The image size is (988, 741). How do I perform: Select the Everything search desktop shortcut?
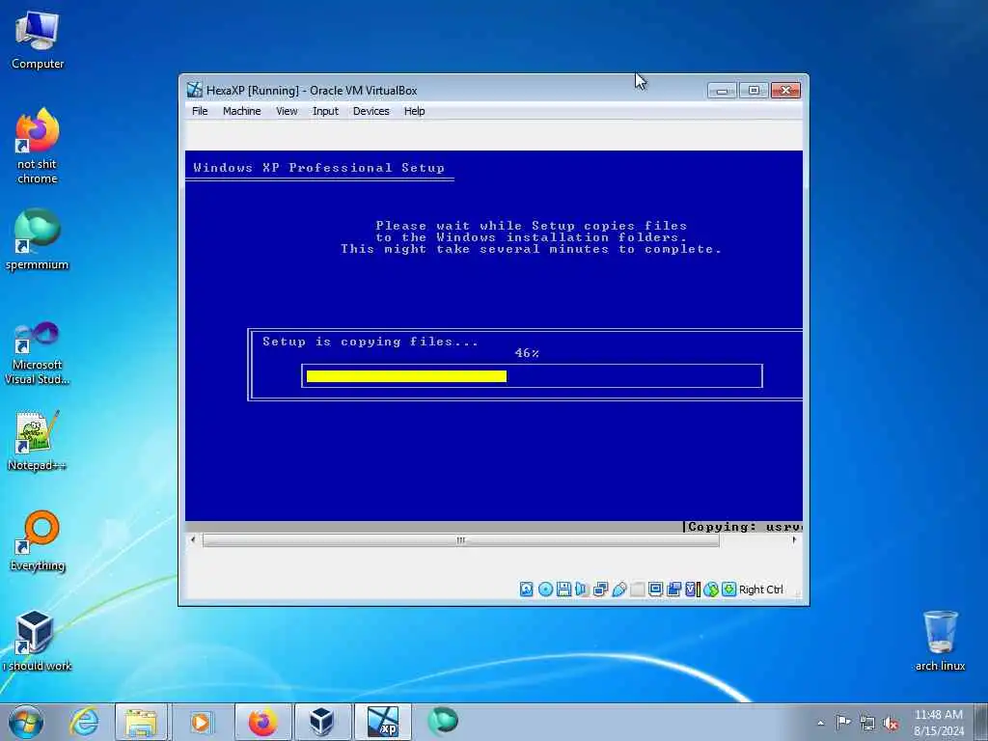pos(38,540)
